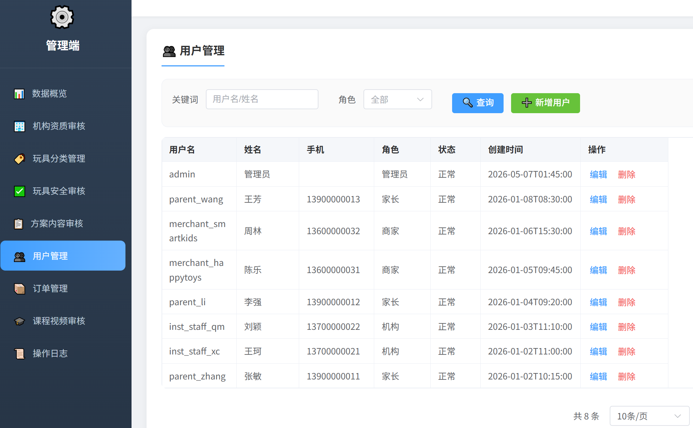Click 删除 for merchant_smartkids
This screenshot has height=428, width=693.
coord(627,231)
